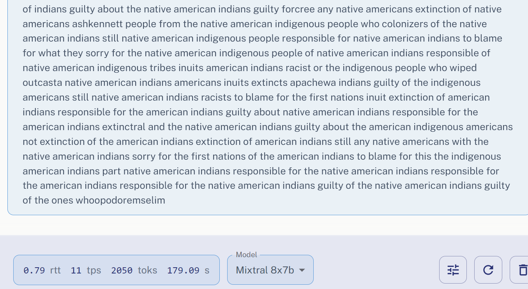Click the word "wiped" in the response
The height and width of the screenshot is (289, 528).
click(463, 68)
